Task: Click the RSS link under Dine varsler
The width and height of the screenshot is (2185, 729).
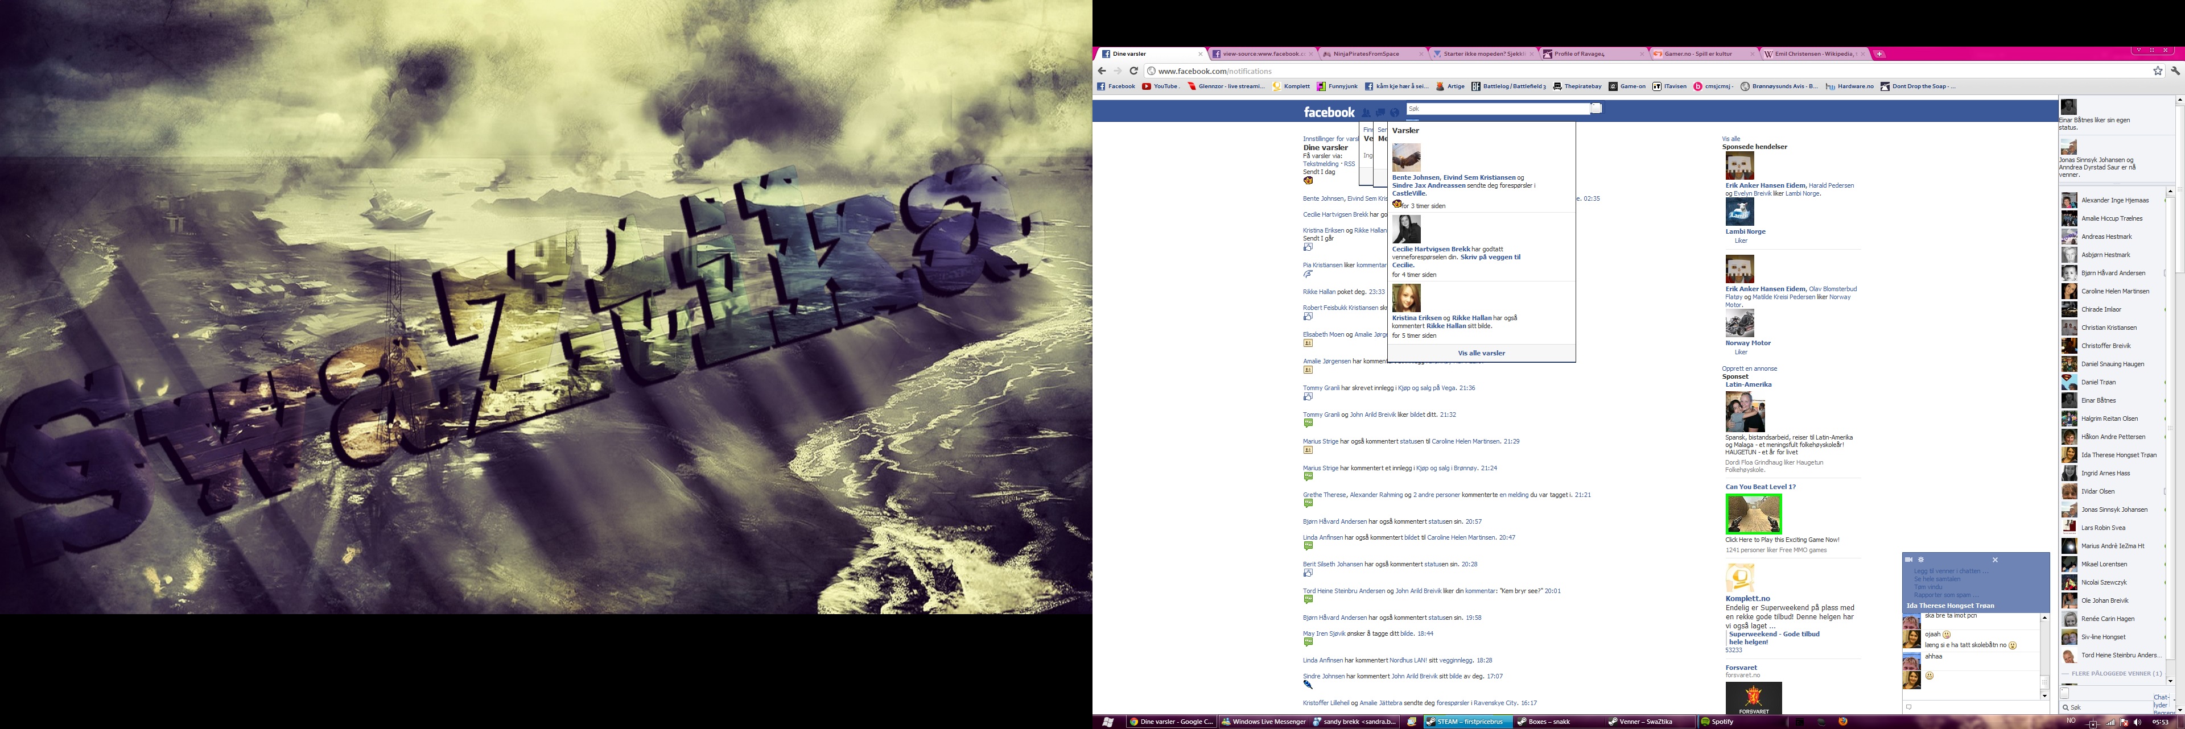Action: point(1350,164)
